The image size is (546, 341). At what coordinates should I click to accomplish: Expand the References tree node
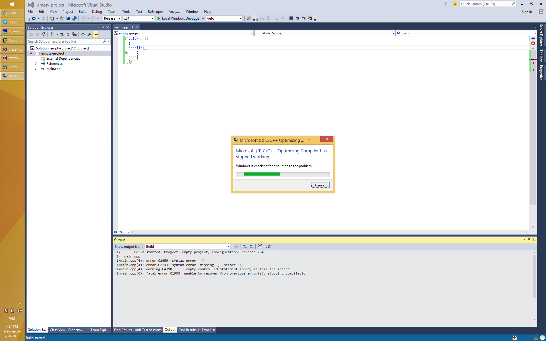[x=36, y=64]
